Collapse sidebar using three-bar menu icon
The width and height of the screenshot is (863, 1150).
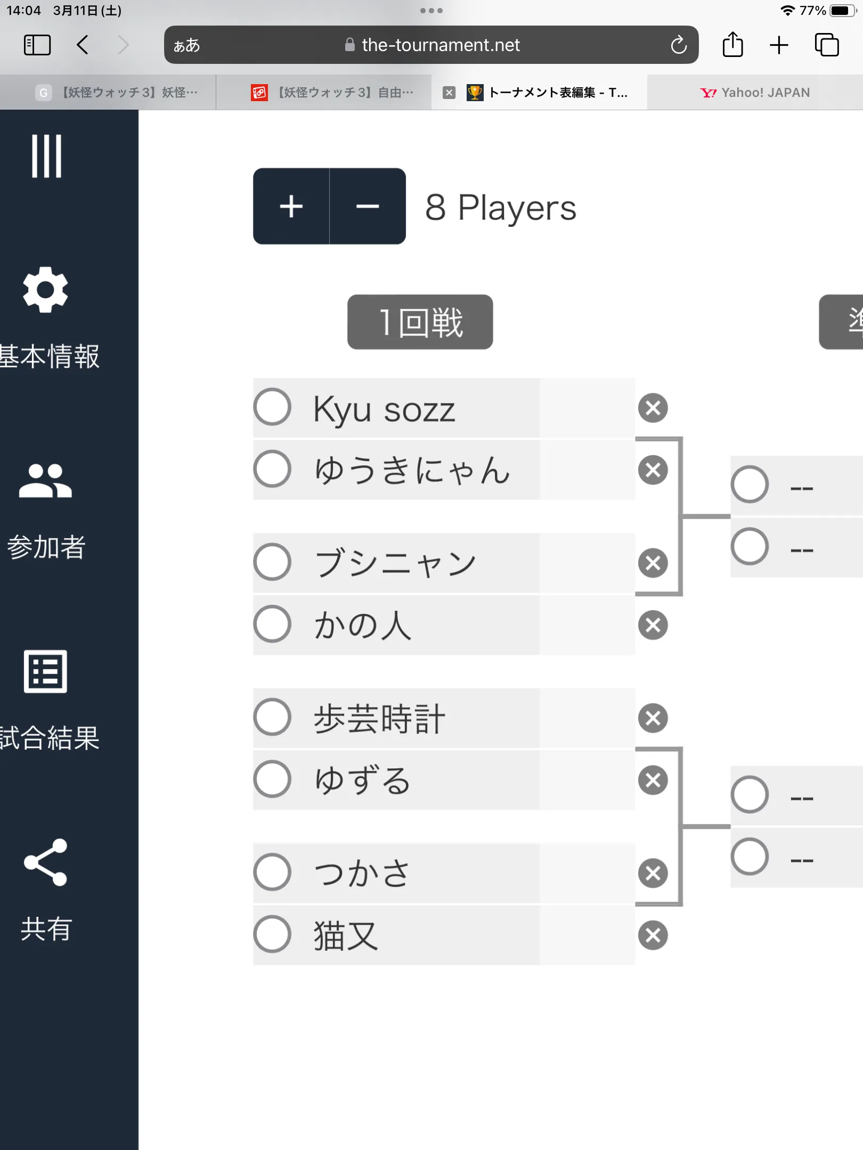coord(46,156)
